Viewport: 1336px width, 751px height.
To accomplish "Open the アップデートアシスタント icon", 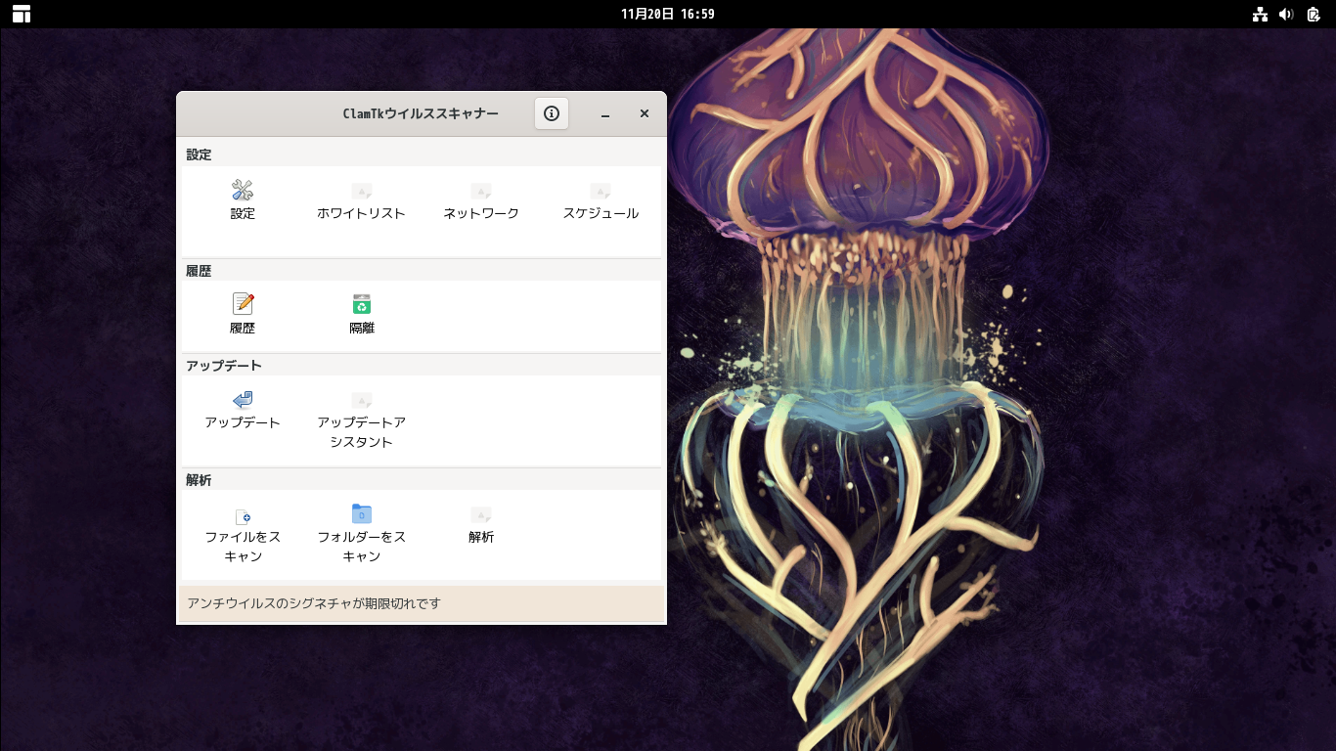I will point(361,400).
